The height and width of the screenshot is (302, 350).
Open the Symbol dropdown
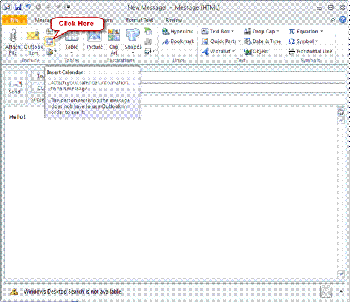tap(303, 41)
